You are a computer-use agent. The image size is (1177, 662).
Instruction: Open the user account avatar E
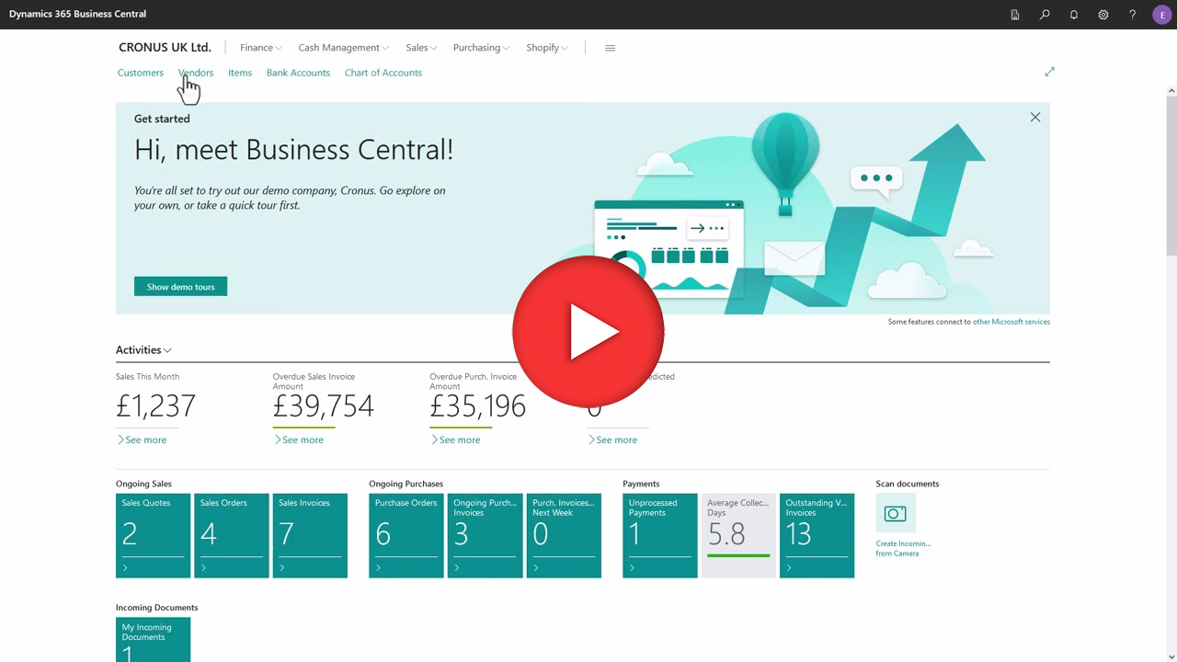pos(1161,15)
